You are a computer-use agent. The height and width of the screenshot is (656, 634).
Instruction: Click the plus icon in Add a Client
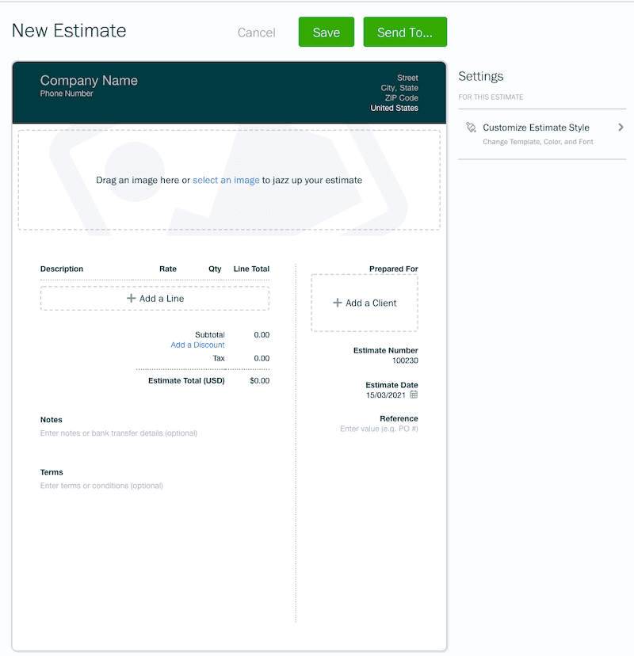click(338, 303)
